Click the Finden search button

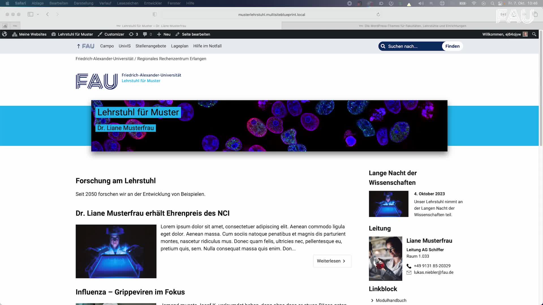[x=453, y=46]
